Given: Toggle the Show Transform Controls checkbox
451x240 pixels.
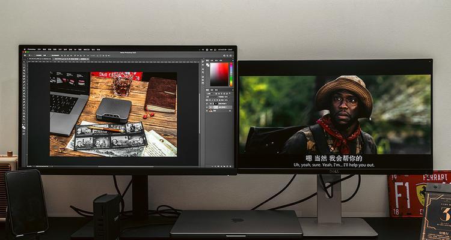Looking at the screenshot, I should (x=51, y=56).
